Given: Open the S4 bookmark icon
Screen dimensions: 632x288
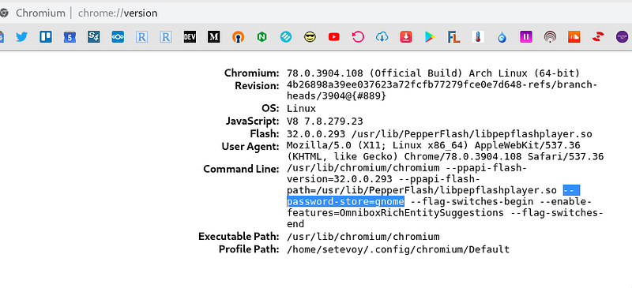Looking at the screenshot, I should coord(93,37).
